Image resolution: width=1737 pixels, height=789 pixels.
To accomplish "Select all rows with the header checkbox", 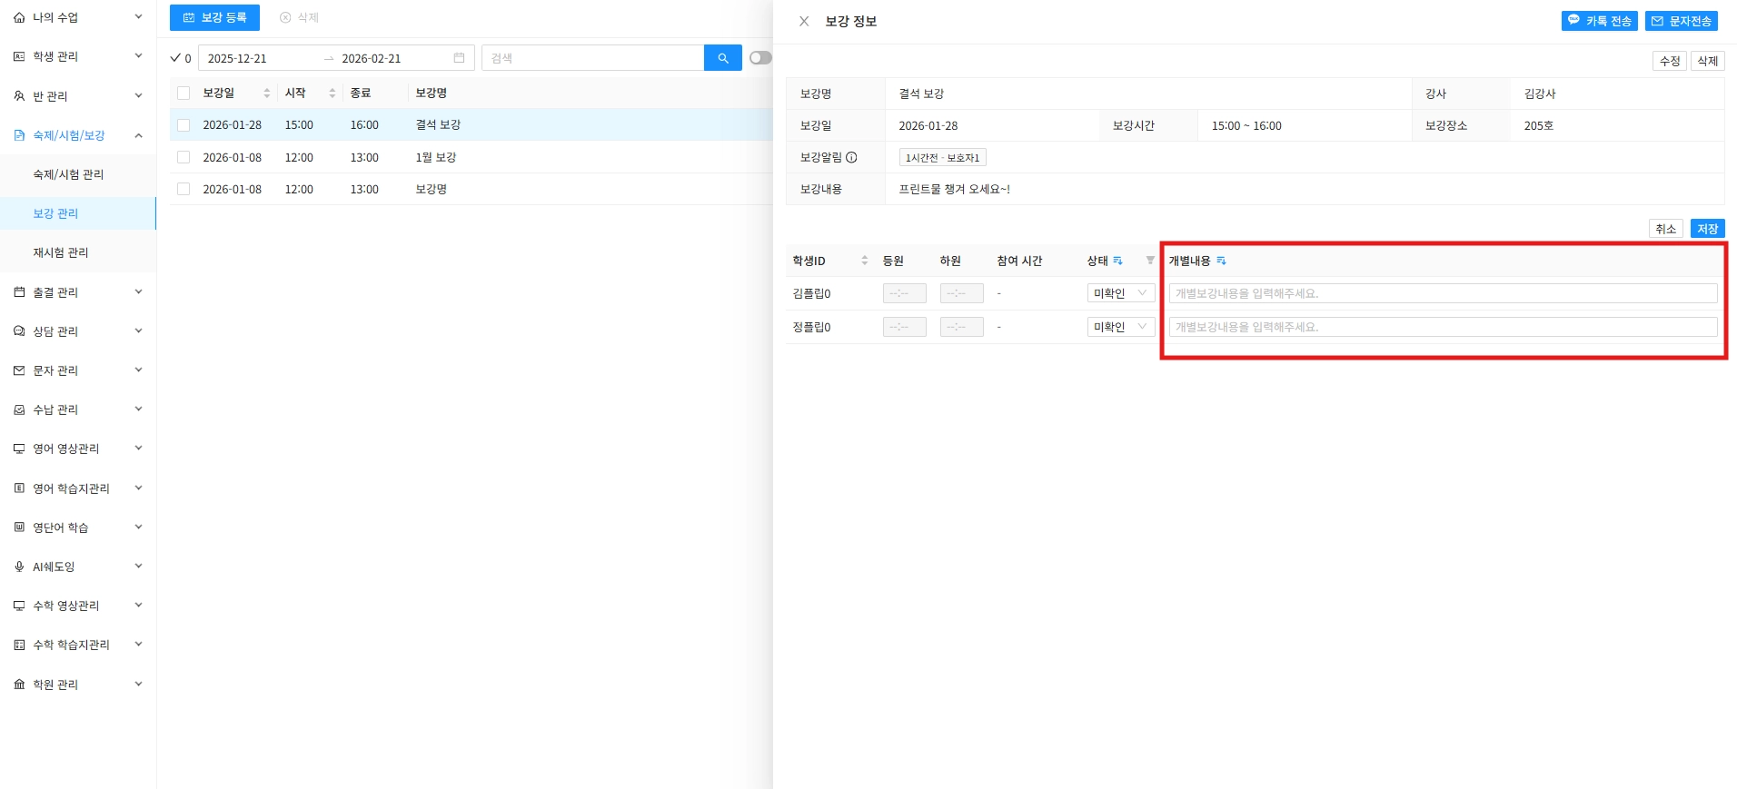I will tap(184, 94).
